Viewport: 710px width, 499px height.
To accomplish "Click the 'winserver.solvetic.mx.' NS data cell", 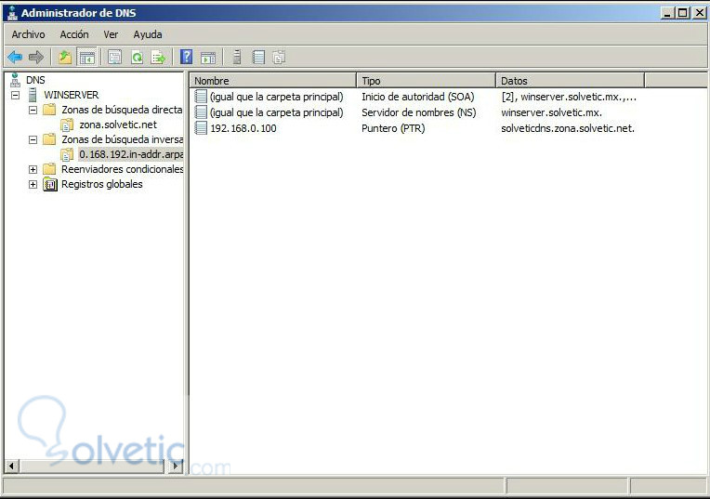I will [x=551, y=112].
